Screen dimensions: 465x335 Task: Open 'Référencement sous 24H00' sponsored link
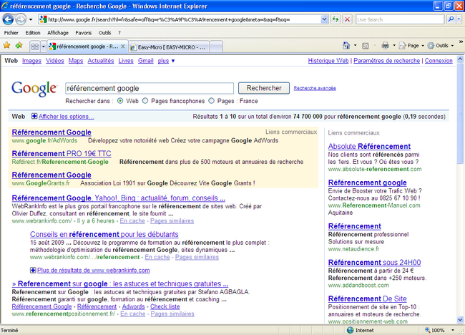click(x=374, y=262)
